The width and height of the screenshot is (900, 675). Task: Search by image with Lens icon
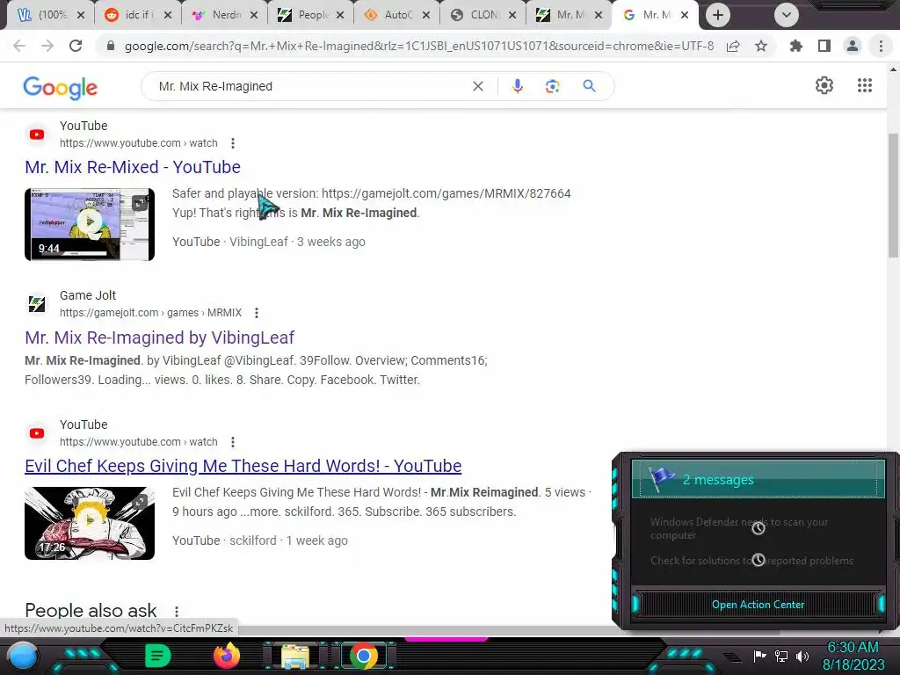pos(552,86)
